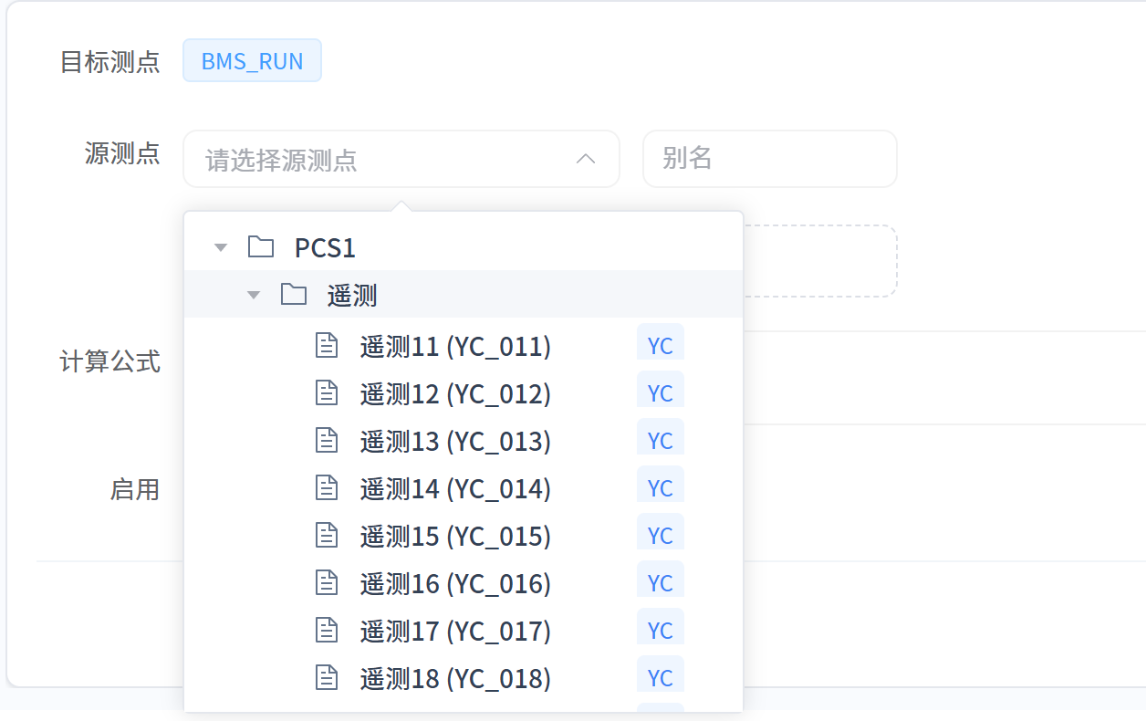Click the YC tag next to 遥测16
Screen dimensions: 1146x721
[660, 583]
